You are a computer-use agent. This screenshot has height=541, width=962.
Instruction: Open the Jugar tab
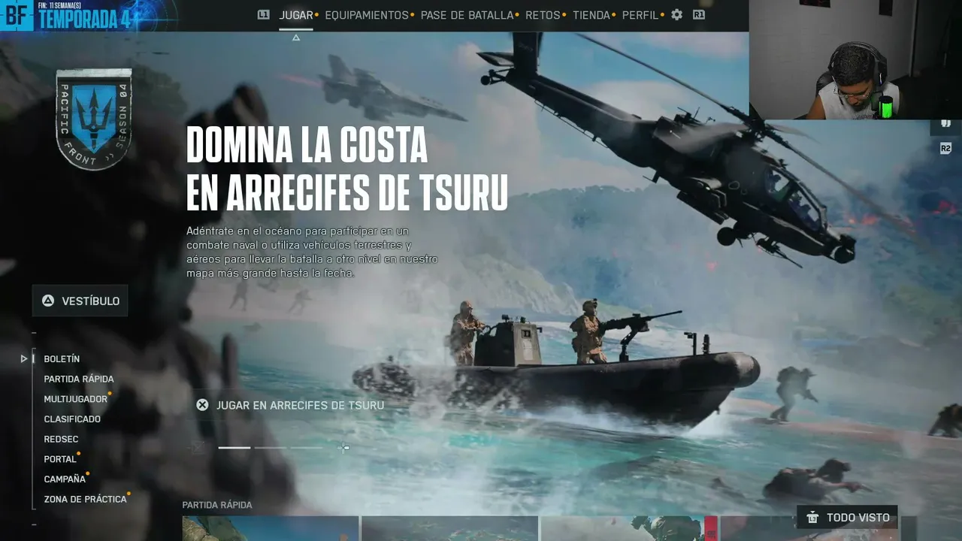(296, 15)
